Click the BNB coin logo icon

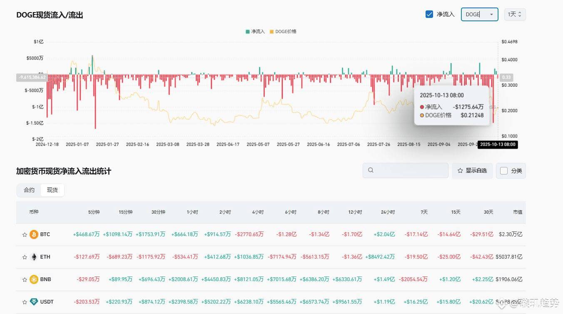pos(34,279)
